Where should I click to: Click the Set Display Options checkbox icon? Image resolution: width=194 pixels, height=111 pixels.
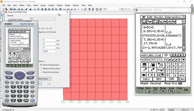pyautogui.click(x=101, y=9)
